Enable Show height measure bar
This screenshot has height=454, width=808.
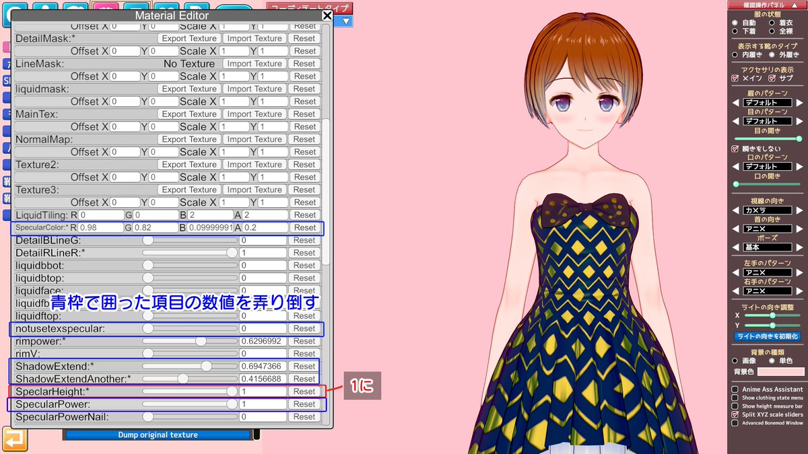point(735,406)
